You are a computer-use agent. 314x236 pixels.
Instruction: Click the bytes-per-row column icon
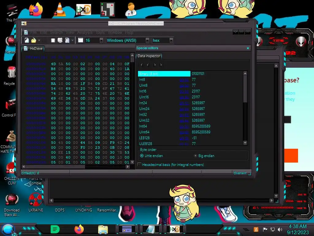81,40
